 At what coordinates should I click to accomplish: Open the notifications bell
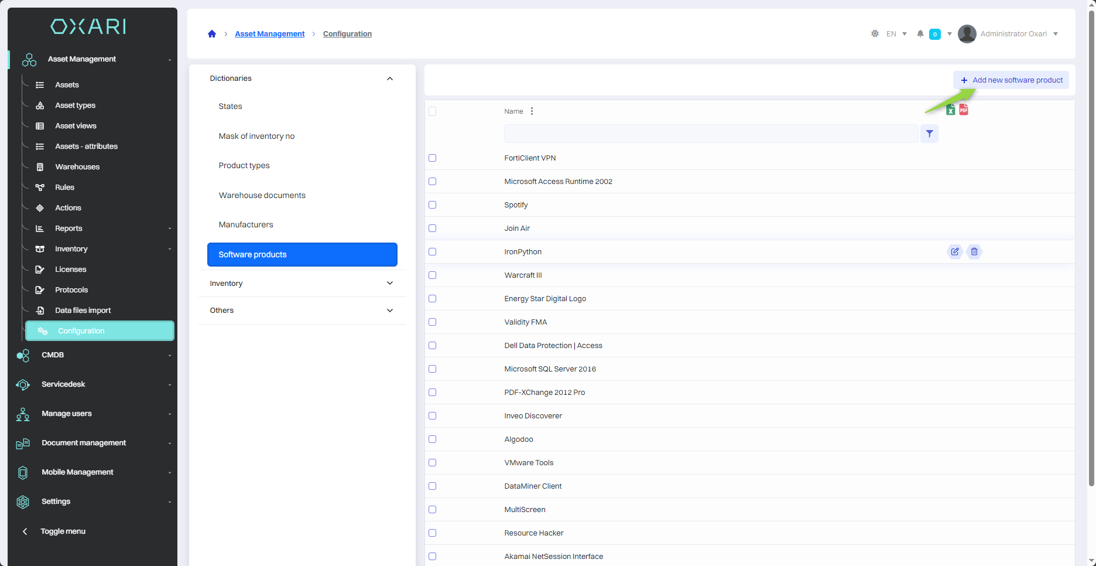coord(920,34)
